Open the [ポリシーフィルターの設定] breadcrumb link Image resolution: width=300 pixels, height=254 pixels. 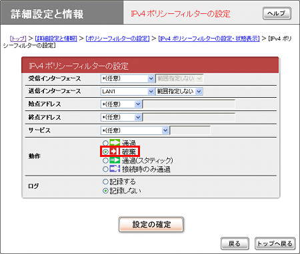(x=117, y=39)
